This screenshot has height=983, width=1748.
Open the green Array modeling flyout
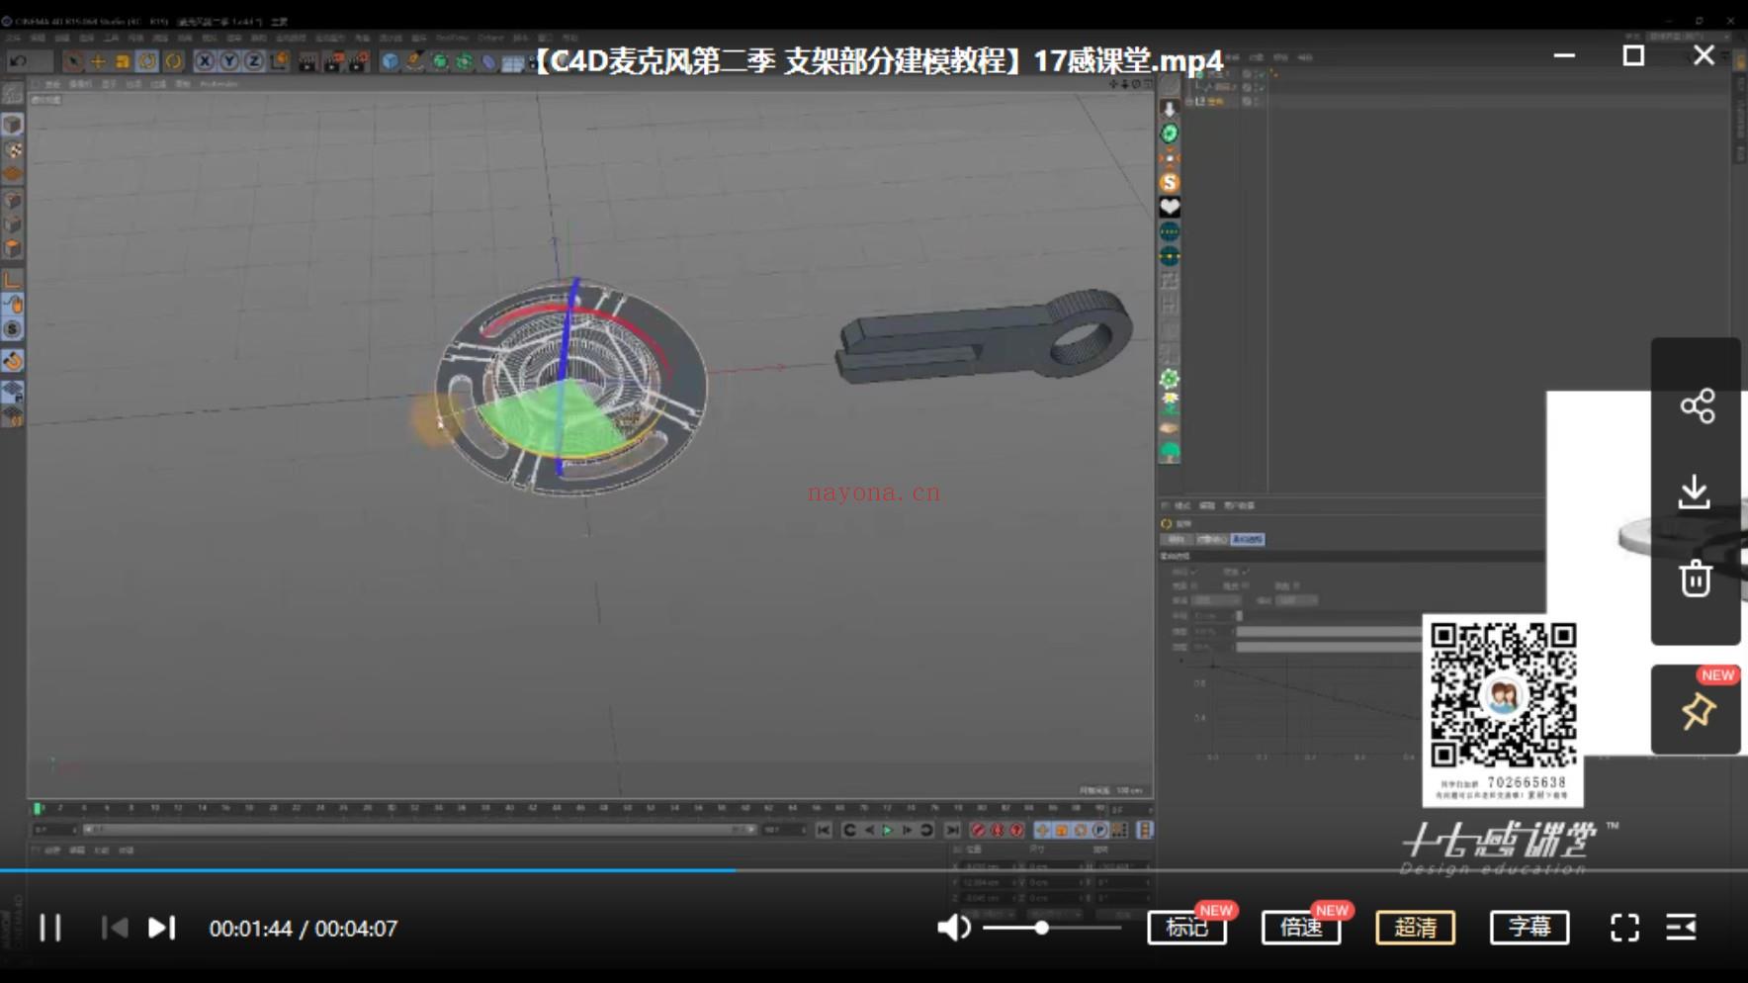(x=464, y=61)
